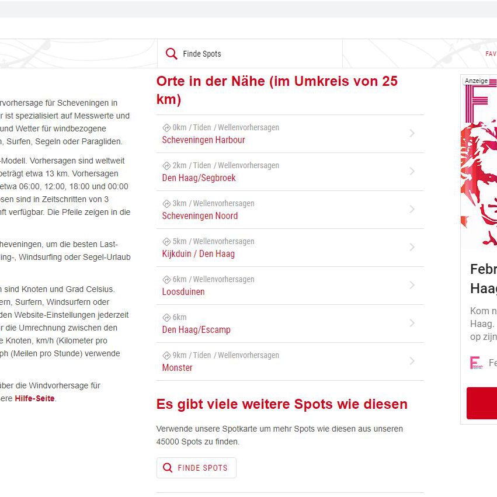Click the red button in the advertisement
This screenshot has height=497, width=497.
pos(482,403)
